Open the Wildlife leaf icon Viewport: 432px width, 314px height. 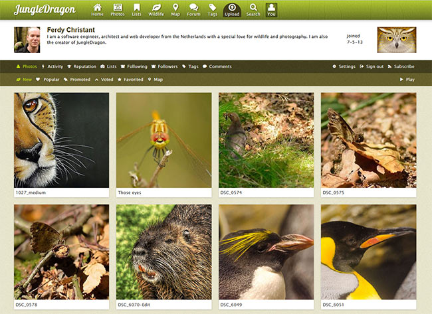click(156, 10)
